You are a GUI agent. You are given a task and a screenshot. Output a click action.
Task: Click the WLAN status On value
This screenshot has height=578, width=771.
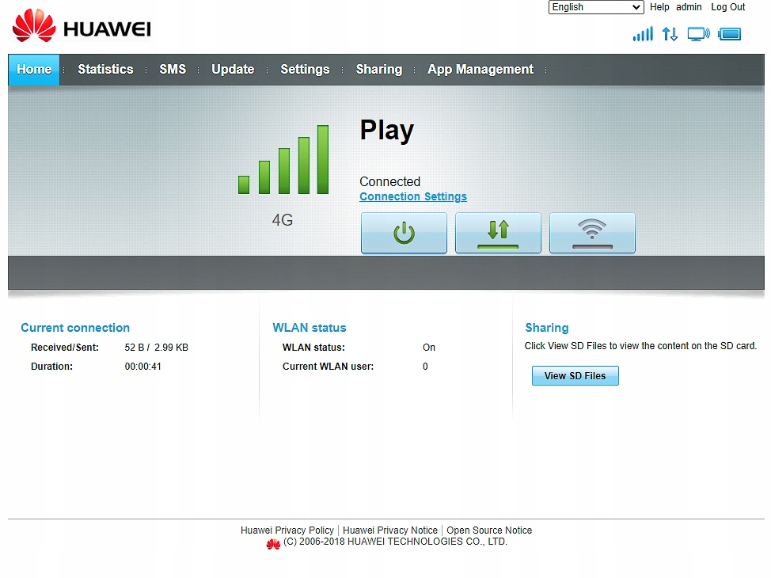pyautogui.click(x=429, y=348)
